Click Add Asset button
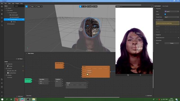 19,96
